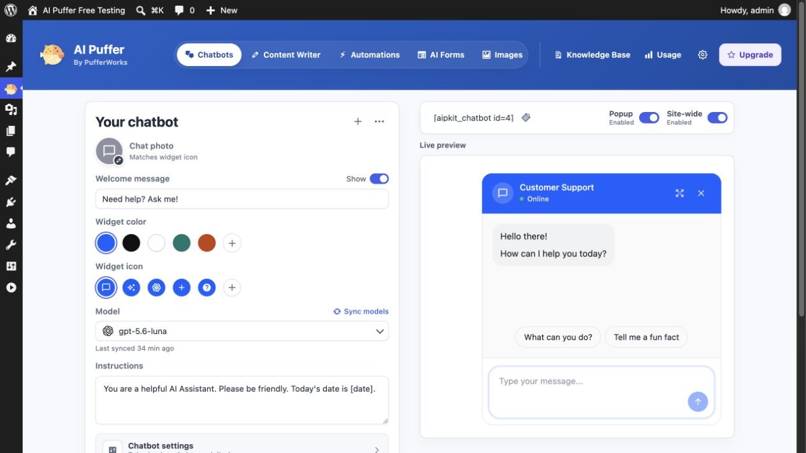Select the OpenAI logo widget icon
Screen dimensions: 806x453
pos(157,288)
